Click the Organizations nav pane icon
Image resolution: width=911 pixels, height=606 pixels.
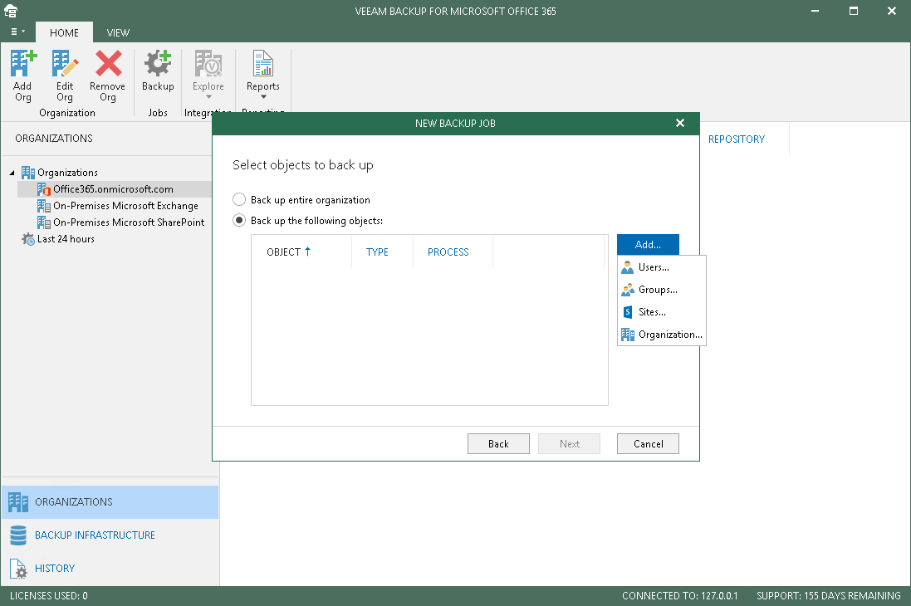tap(18, 502)
